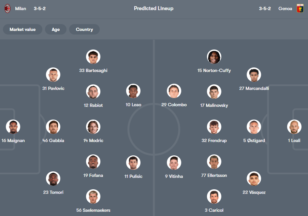Click the AC Milan club crest
308x216 pixels.
(x=7, y=8)
